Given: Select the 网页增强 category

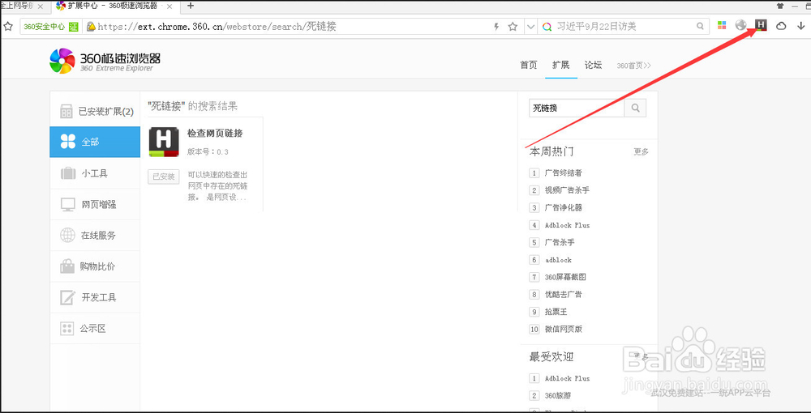Looking at the screenshot, I should [95, 204].
